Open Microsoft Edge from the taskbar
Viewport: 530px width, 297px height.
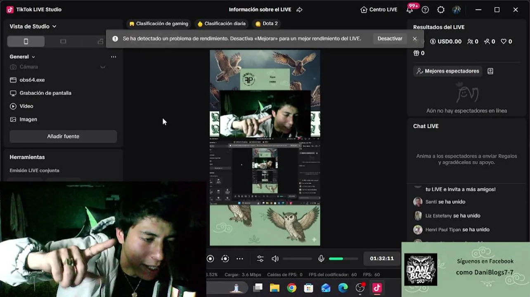click(343, 288)
